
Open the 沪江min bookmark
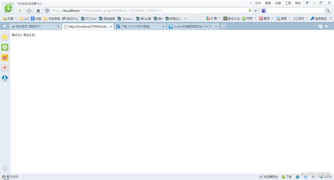(x=89, y=19)
